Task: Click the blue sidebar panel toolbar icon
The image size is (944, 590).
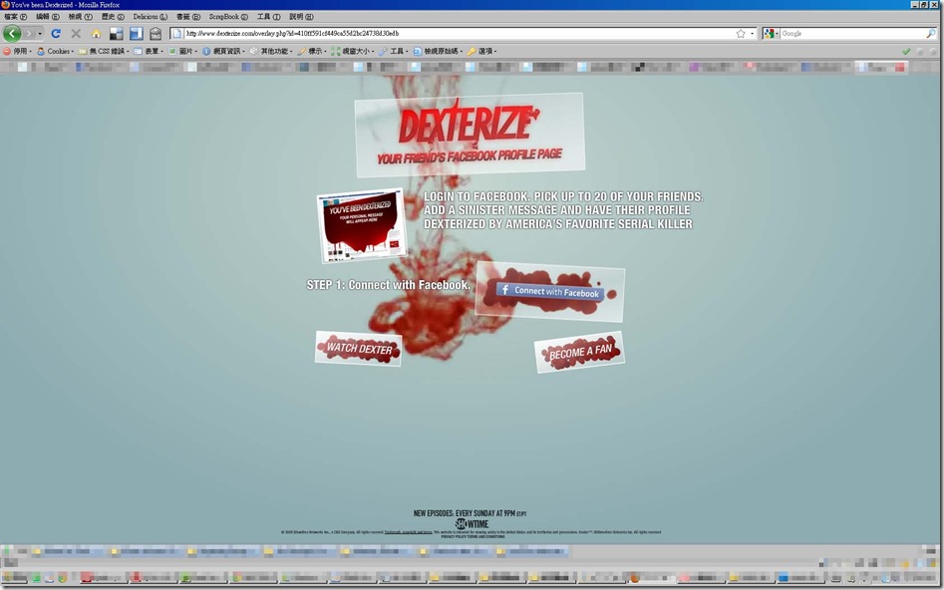Action: (x=136, y=33)
